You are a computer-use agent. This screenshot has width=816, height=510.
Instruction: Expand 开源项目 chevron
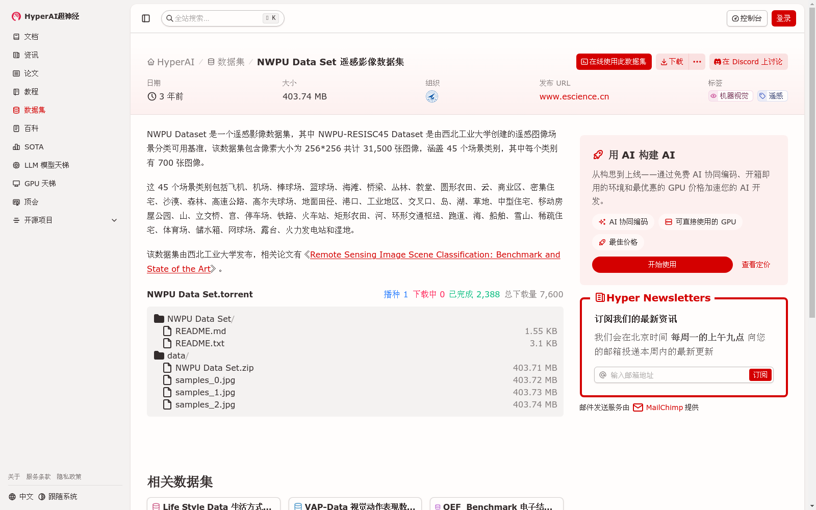tap(114, 220)
